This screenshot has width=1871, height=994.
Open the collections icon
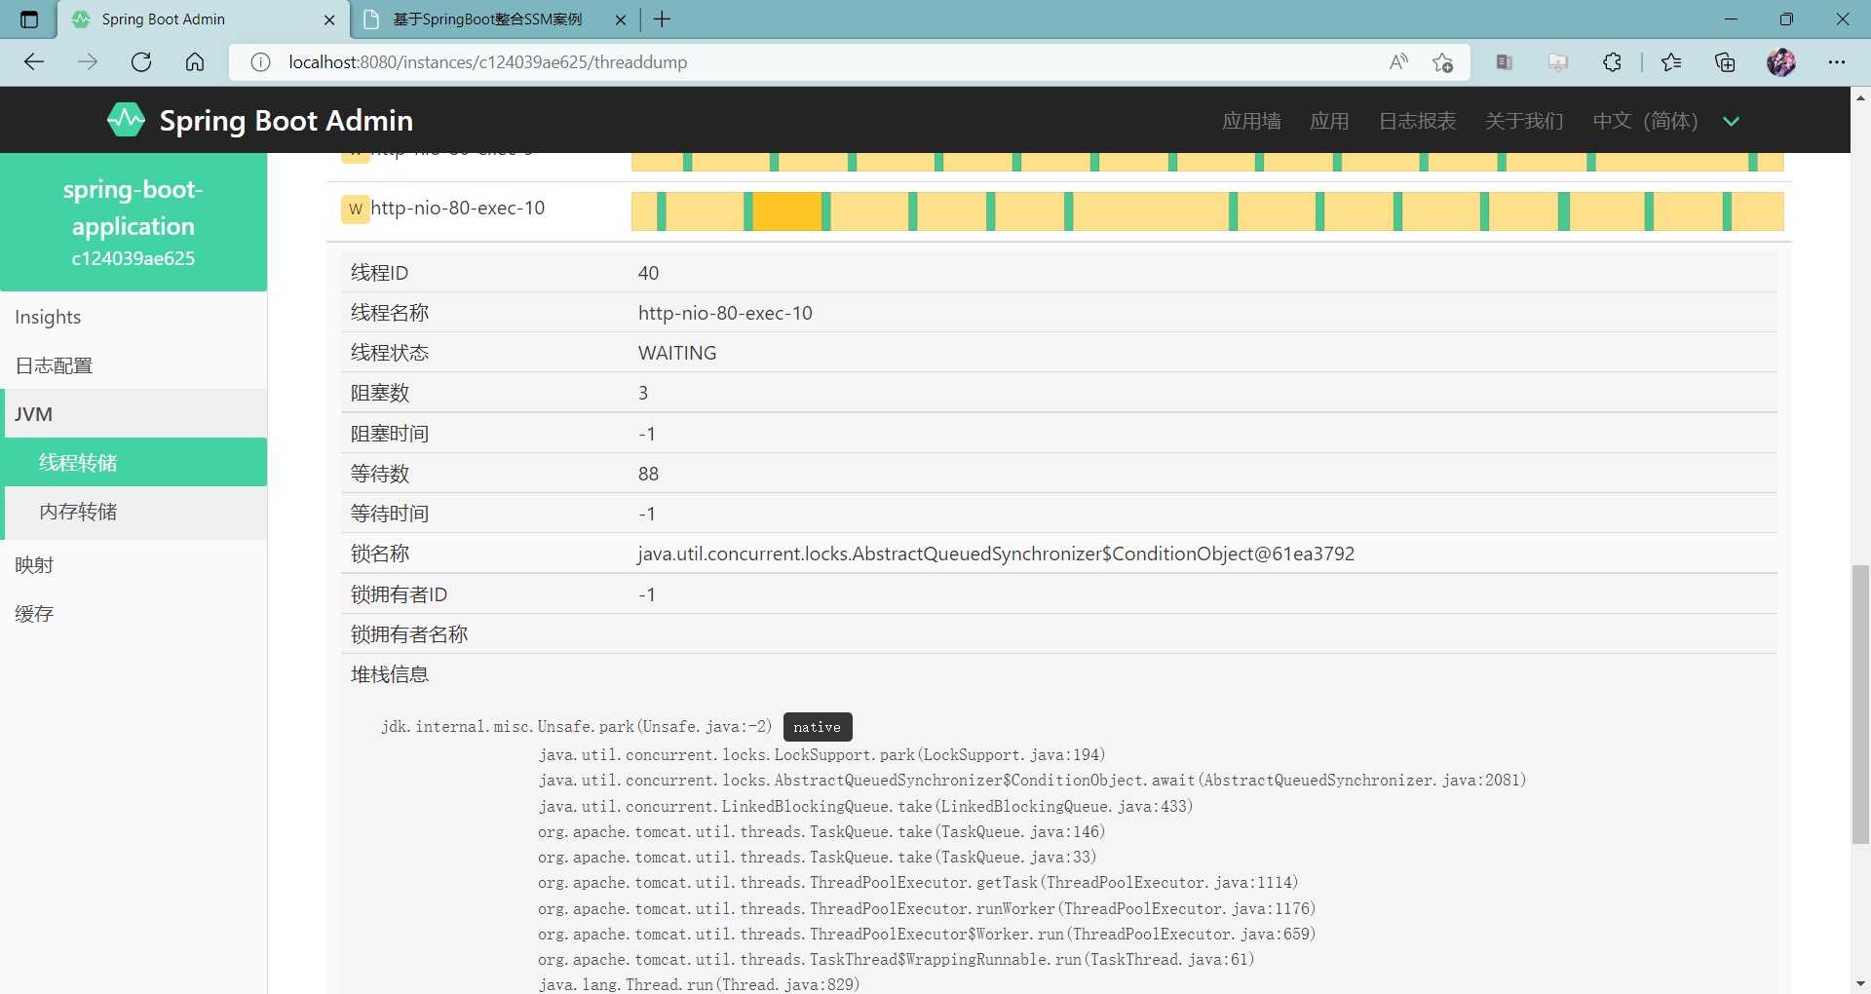(1725, 62)
